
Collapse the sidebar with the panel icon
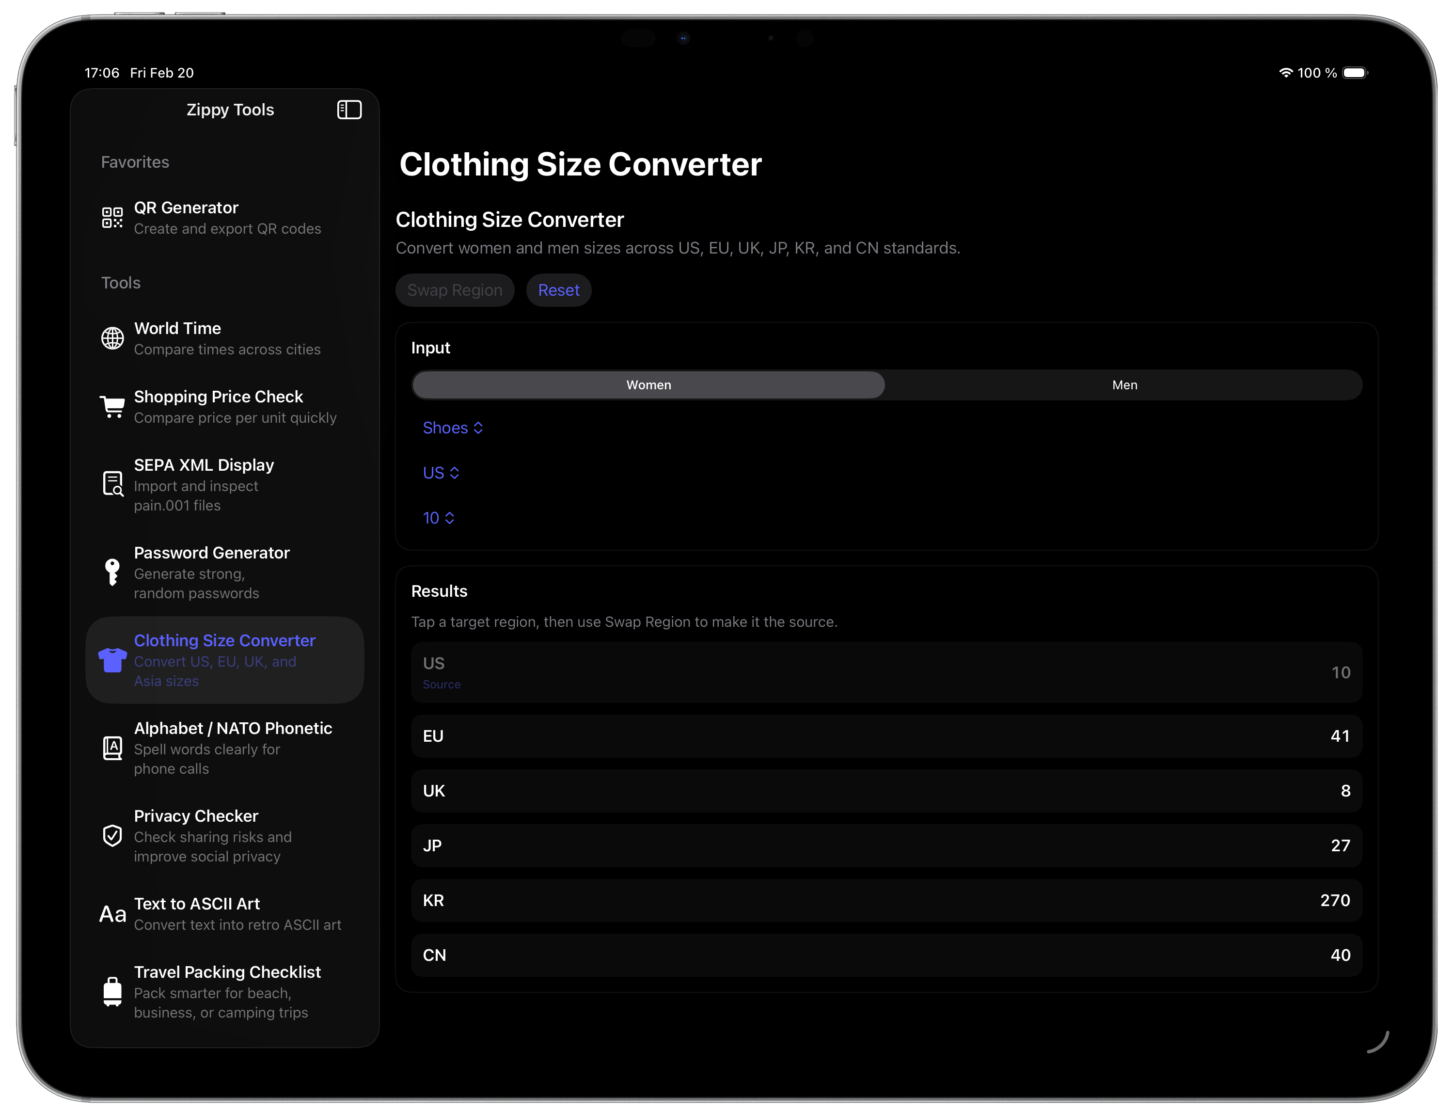pyautogui.click(x=350, y=110)
